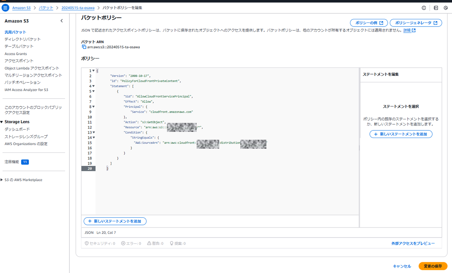Open 外部アクセスをプレビュー link

[413, 244]
